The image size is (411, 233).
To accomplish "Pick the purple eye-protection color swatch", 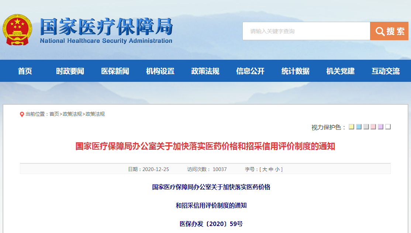I will coord(380,127).
